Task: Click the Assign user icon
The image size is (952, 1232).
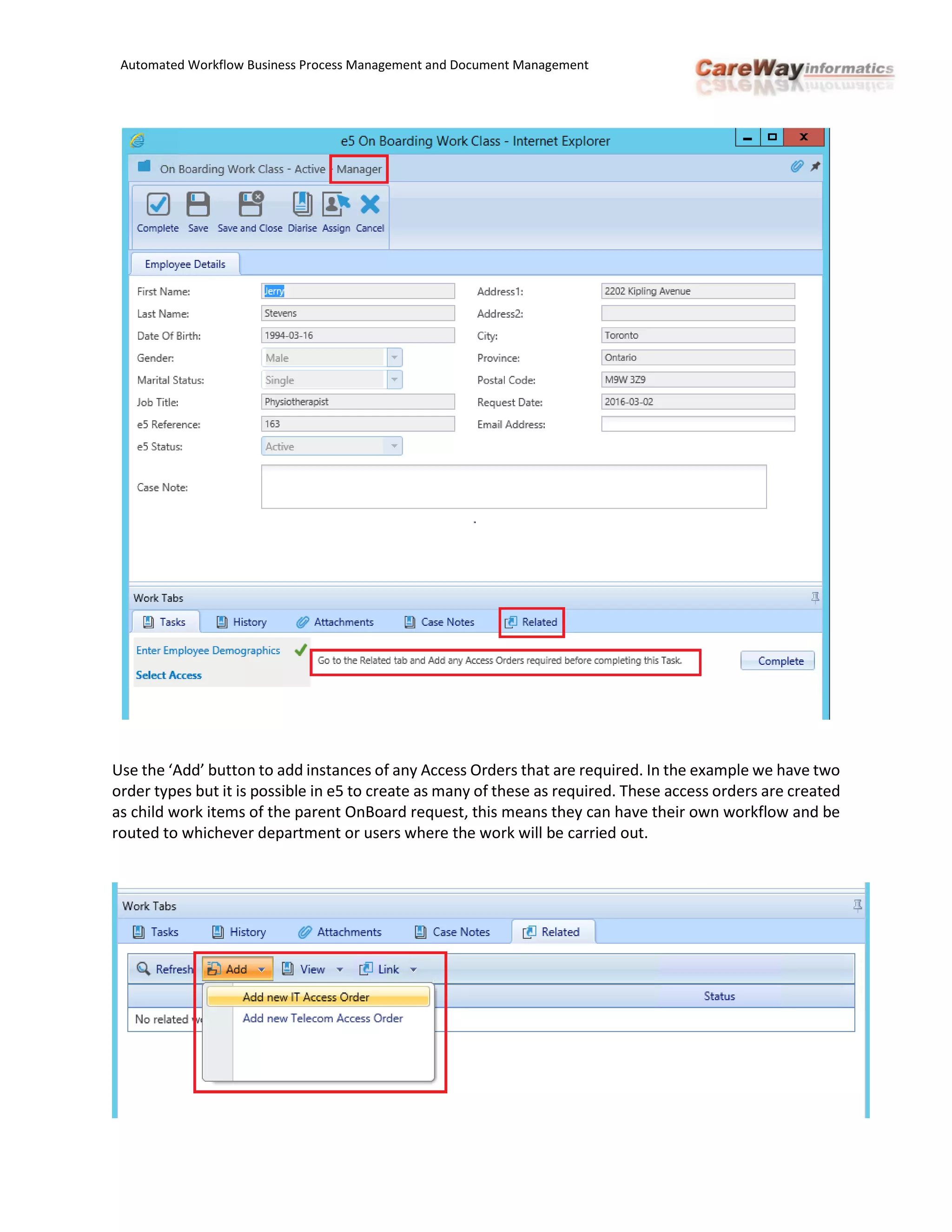Action: coord(336,204)
